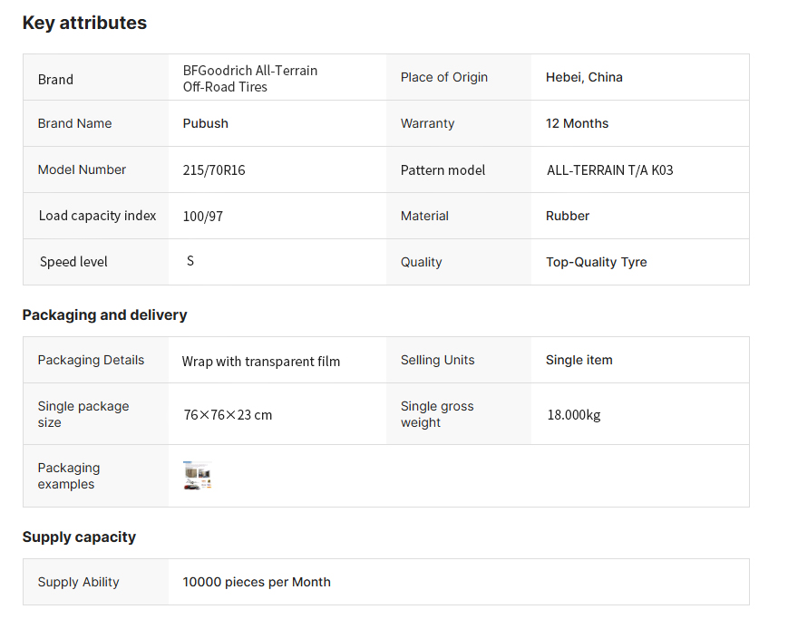Click the Place of Origin label

pos(444,77)
